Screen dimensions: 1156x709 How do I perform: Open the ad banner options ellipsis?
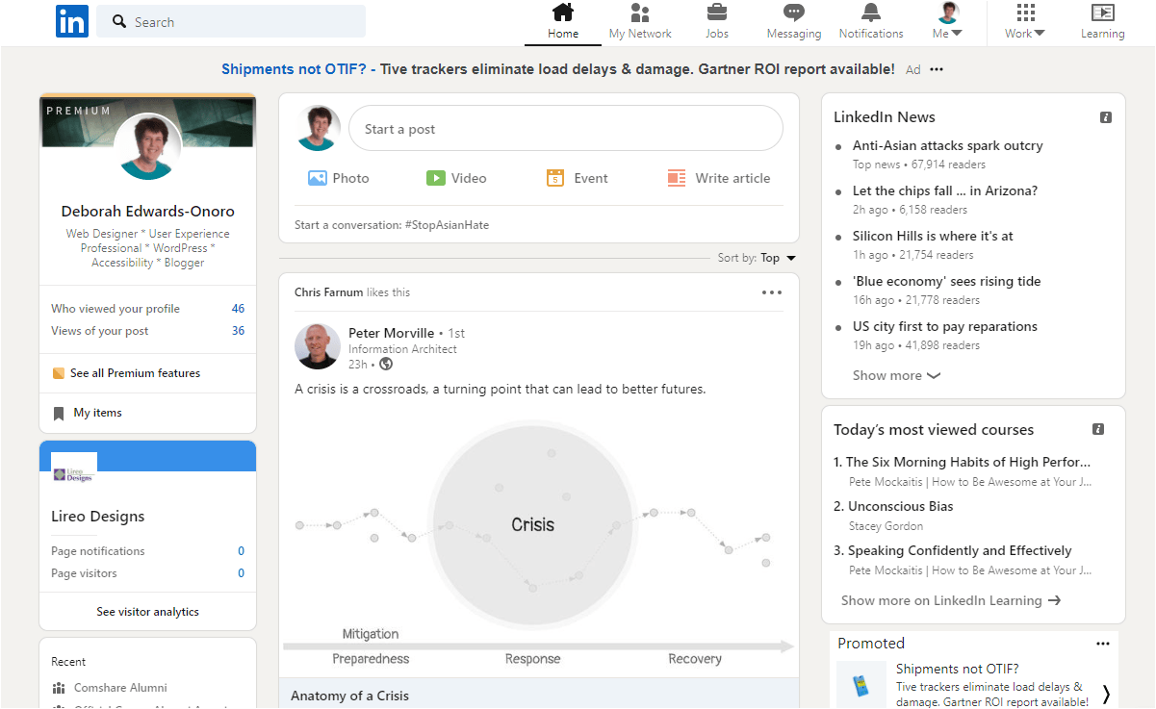[x=937, y=69]
